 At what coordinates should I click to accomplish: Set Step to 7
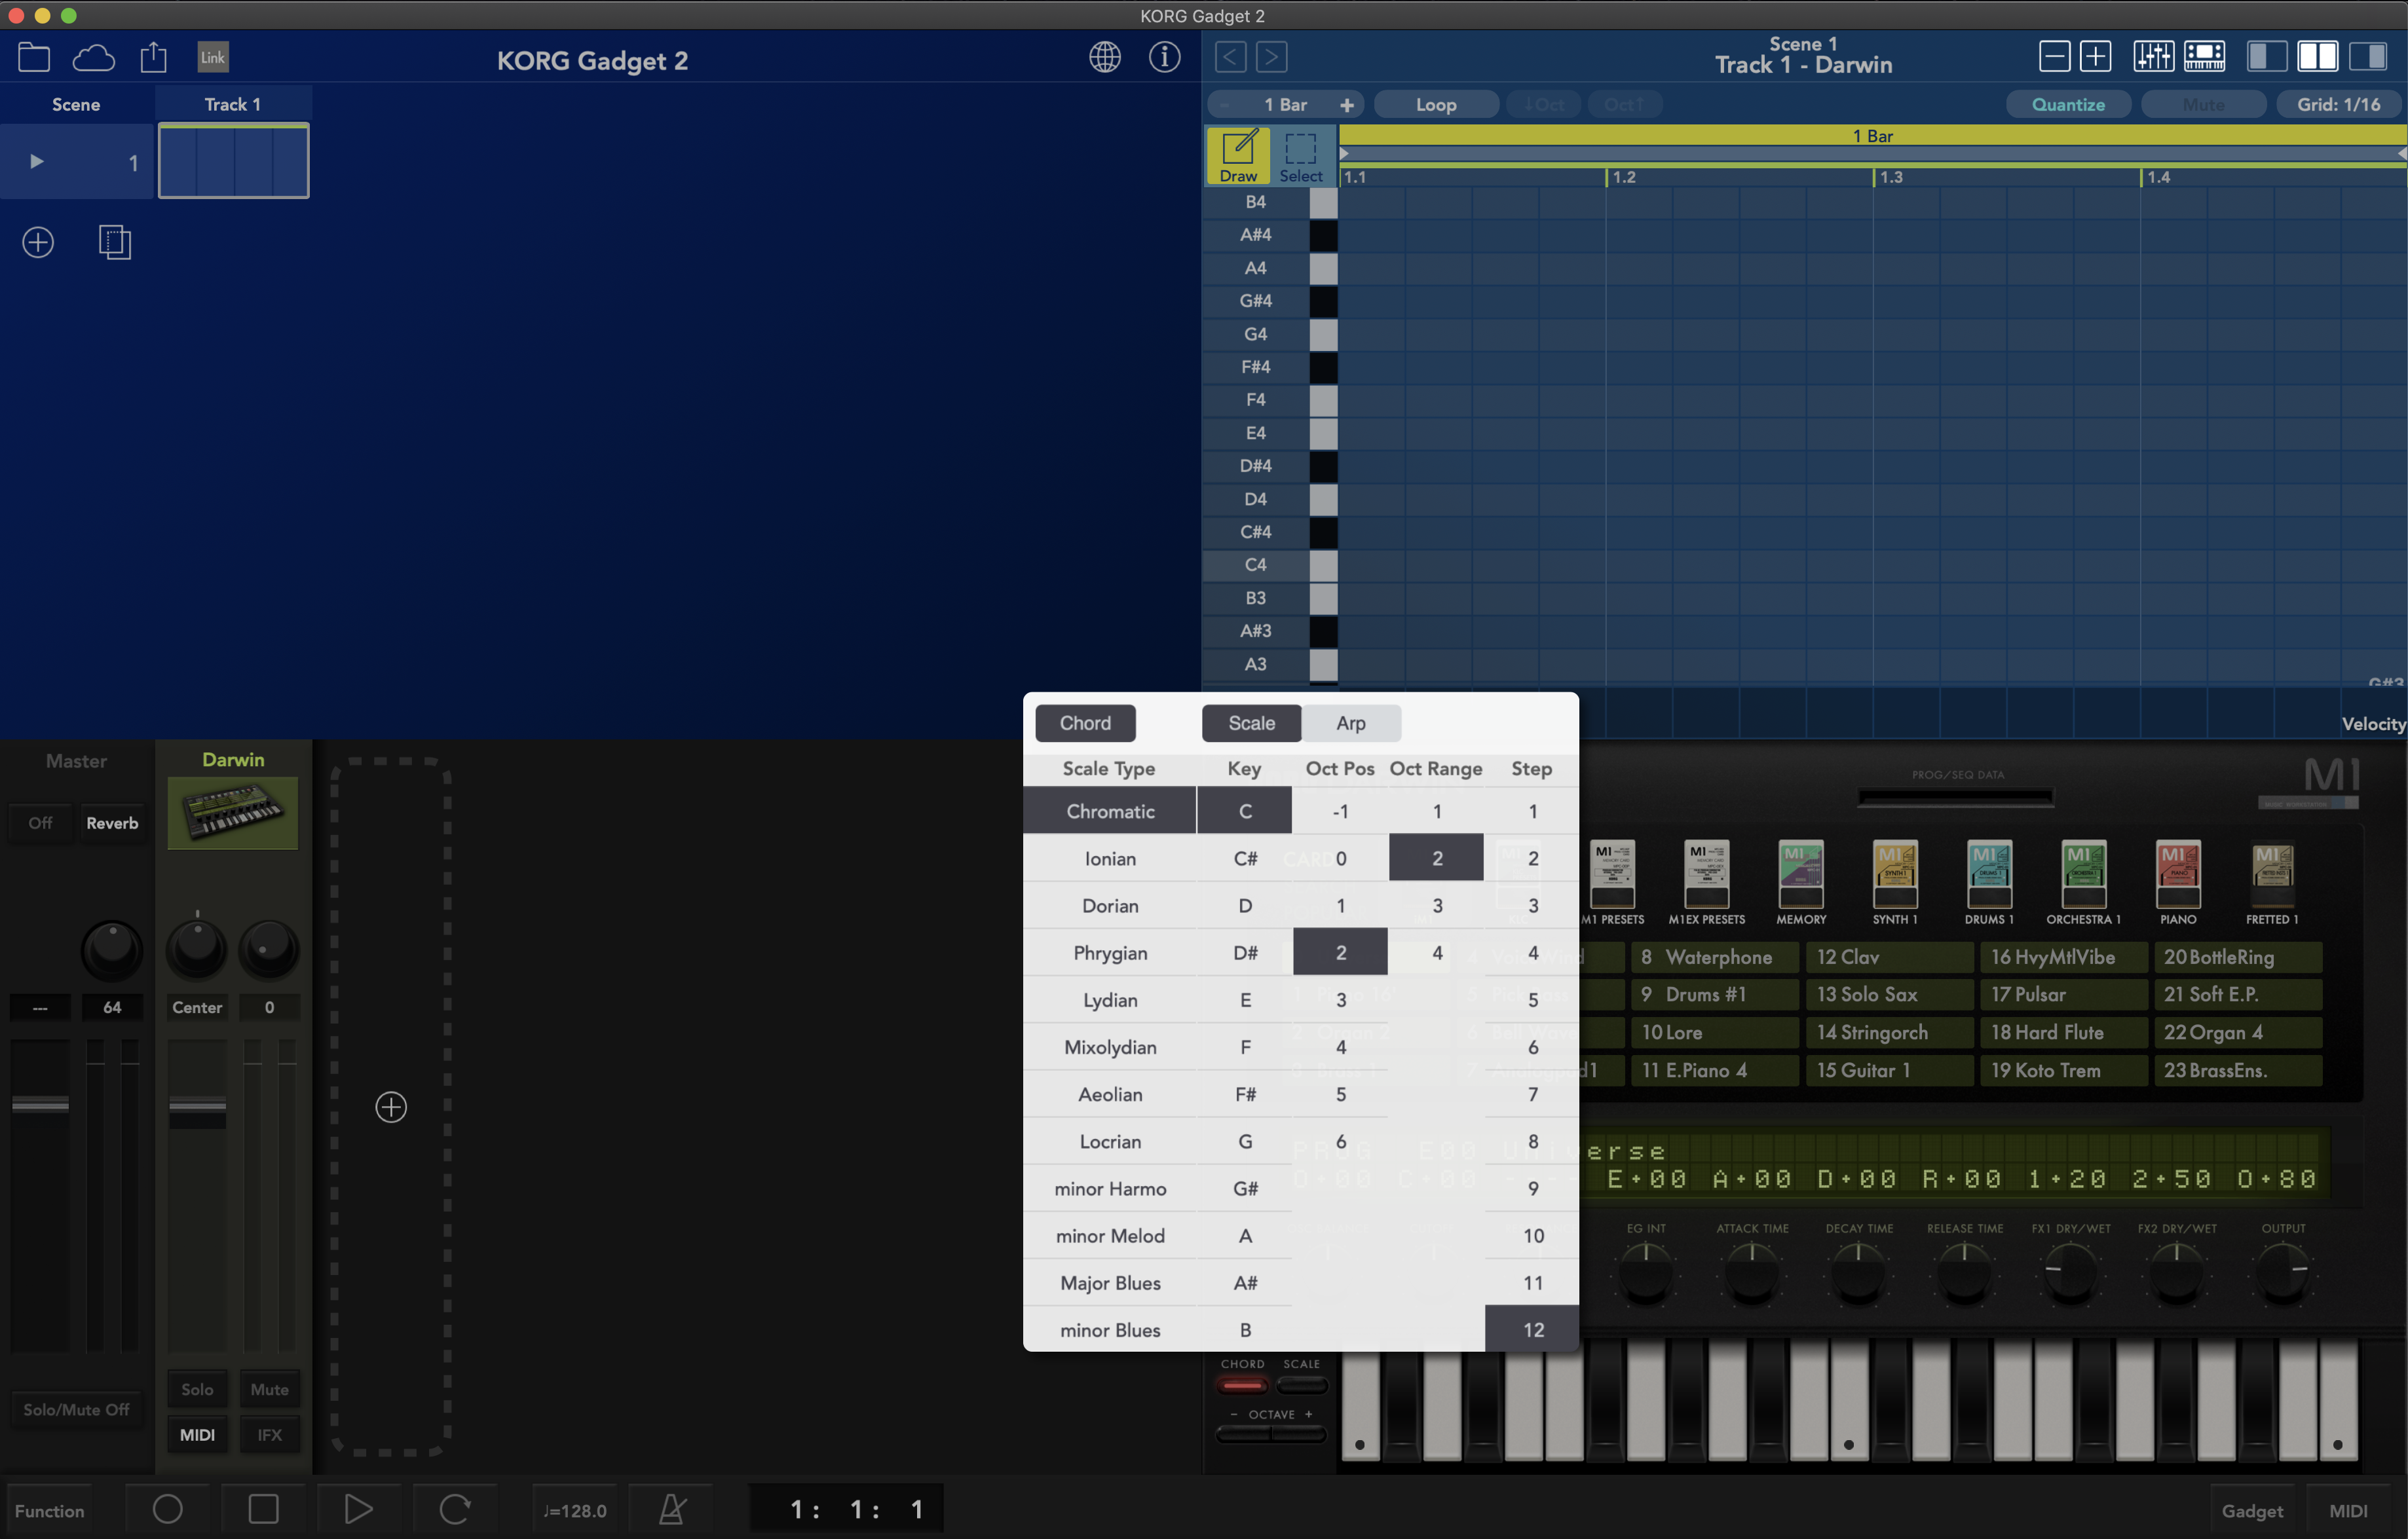tap(1532, 1094)
